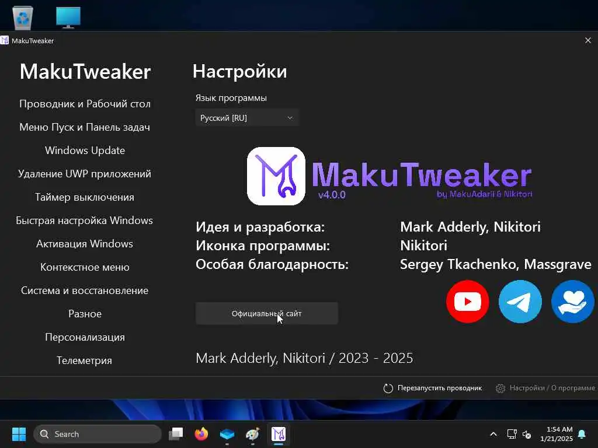
Task: Open the YouTube channel icon
Action: tap(468, 302)
